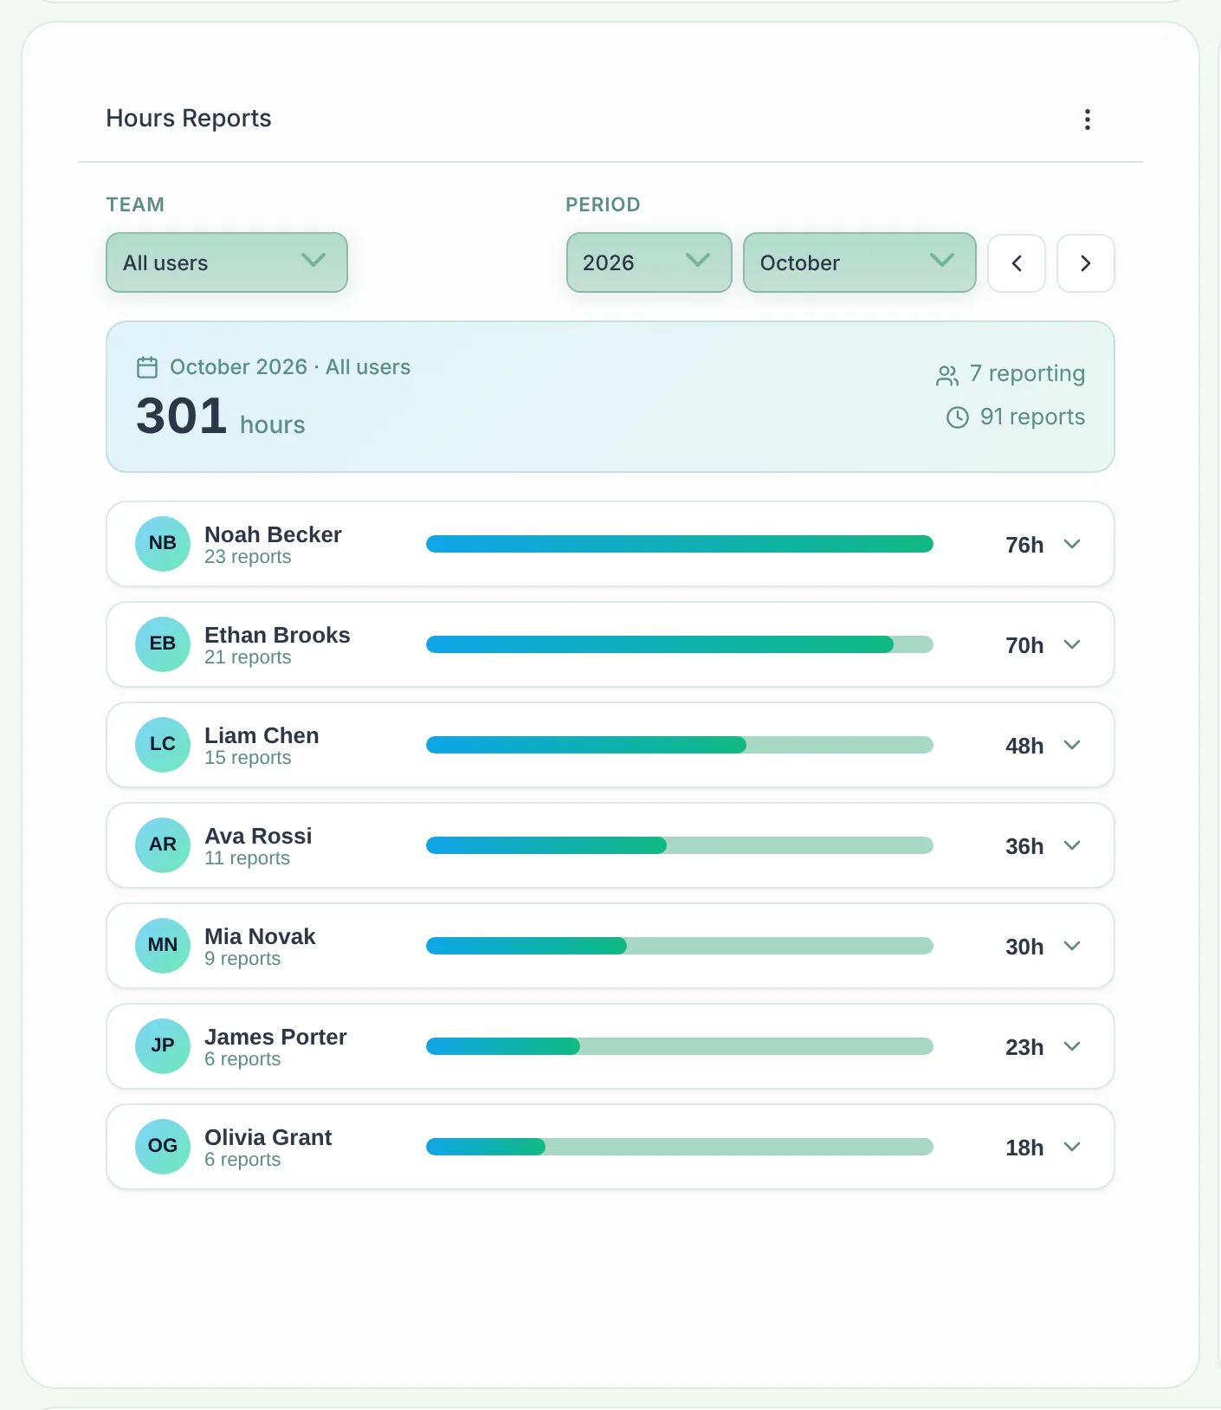Click the NB avatar
The height and width of the screenshot is (1410, 1221).
pos(163,544)
